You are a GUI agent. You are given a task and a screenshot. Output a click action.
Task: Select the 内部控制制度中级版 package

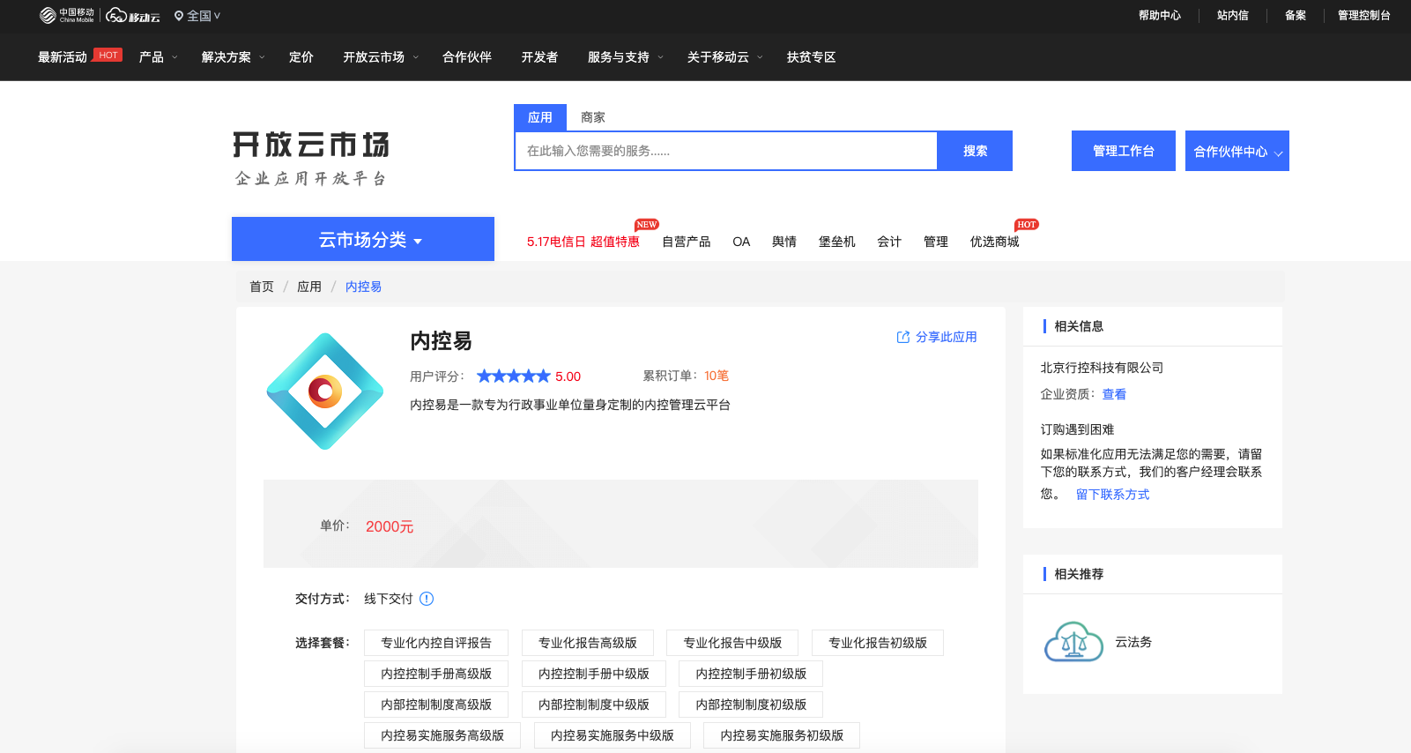[594, 705]
